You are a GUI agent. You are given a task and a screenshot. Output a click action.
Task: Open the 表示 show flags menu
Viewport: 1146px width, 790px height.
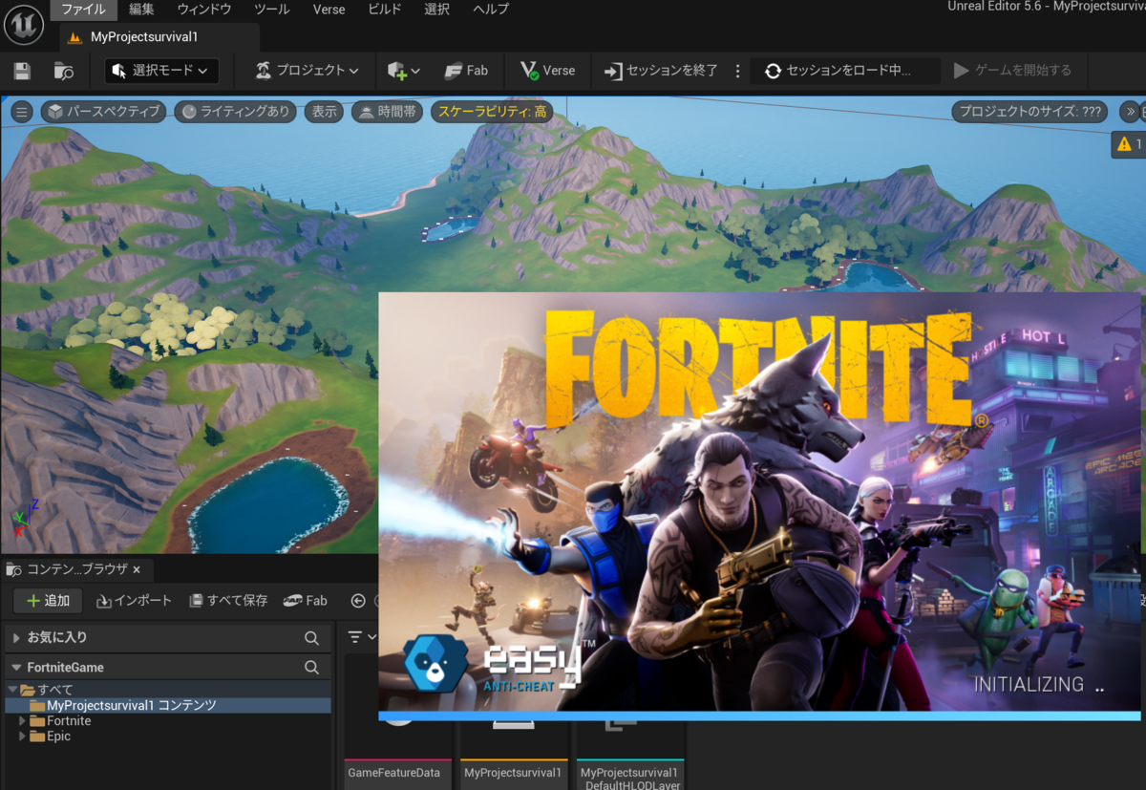coord(325,112)
